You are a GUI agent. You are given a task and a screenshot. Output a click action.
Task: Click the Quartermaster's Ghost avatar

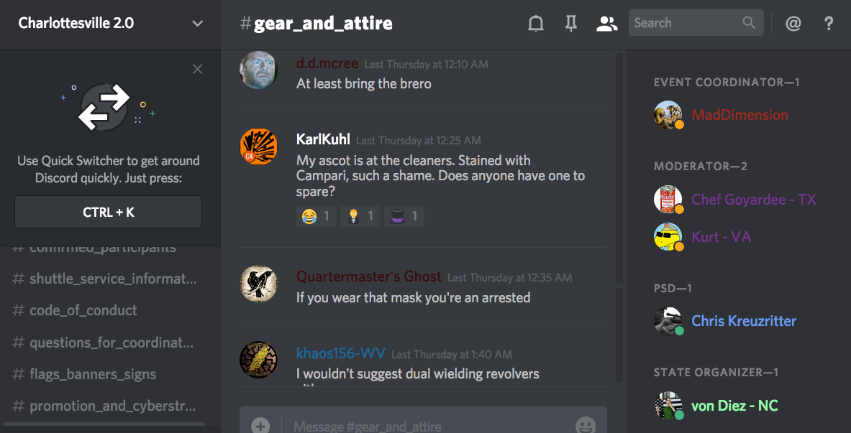coord(258,284)
